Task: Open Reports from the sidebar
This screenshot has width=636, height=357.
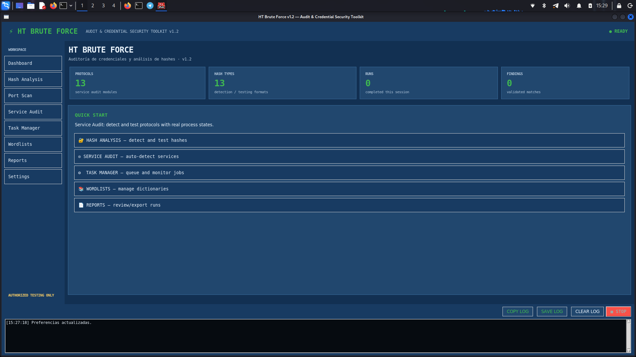Action: click(33, 160)
